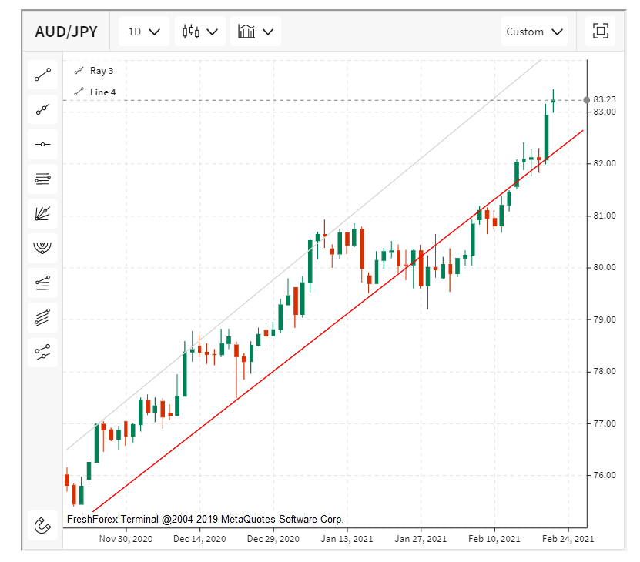Click the 82.00 price axis label

coord(605,163)
